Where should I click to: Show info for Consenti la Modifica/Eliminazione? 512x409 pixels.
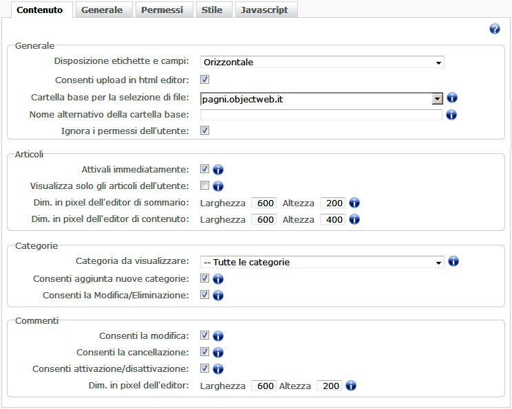(218, 296)
